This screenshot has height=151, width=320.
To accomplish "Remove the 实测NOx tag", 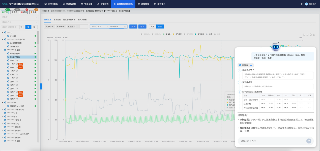I will (x=54, y=26).
